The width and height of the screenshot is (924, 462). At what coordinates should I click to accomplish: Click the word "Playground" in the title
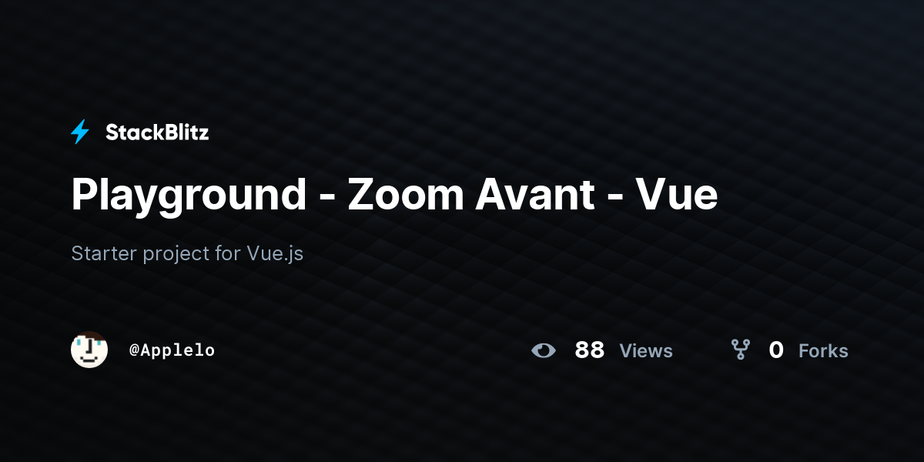[189, 197]
